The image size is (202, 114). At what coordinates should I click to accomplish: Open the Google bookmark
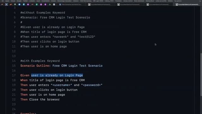point(19,1)
